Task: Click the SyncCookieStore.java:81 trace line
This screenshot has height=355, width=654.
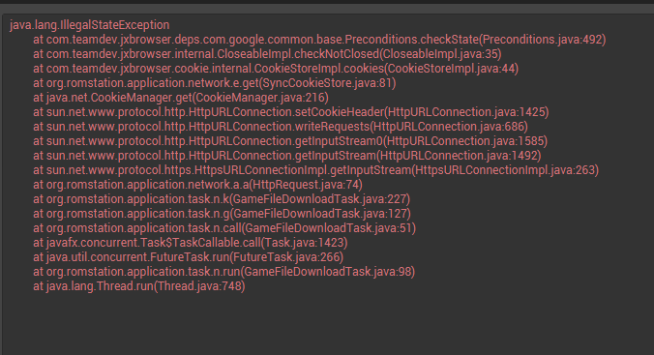Action: (x=215, y=83)
